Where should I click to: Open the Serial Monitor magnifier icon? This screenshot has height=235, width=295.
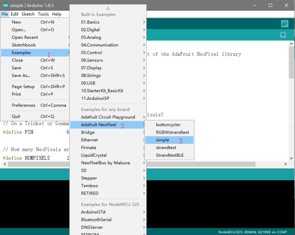pyautogui.click(x=284, y=24)
